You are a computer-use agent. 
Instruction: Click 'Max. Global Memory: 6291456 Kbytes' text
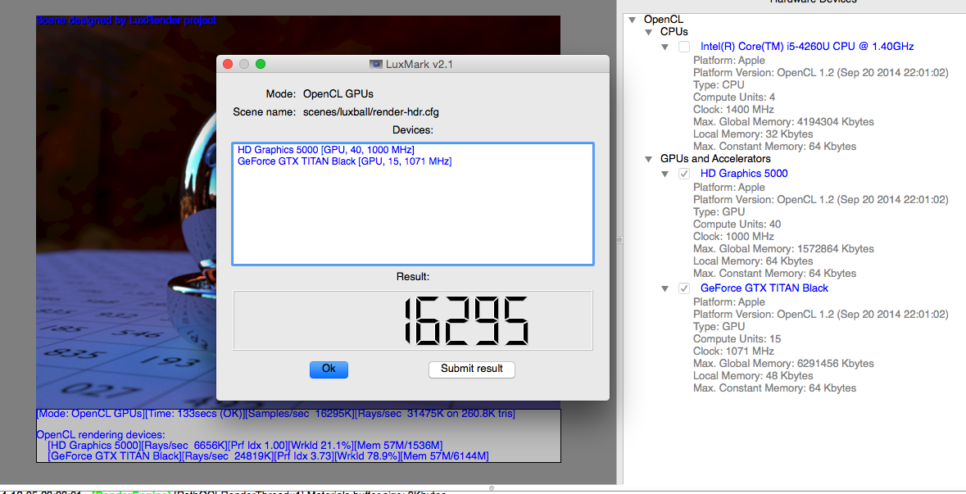pyautogui.click(x=783, y=364)
